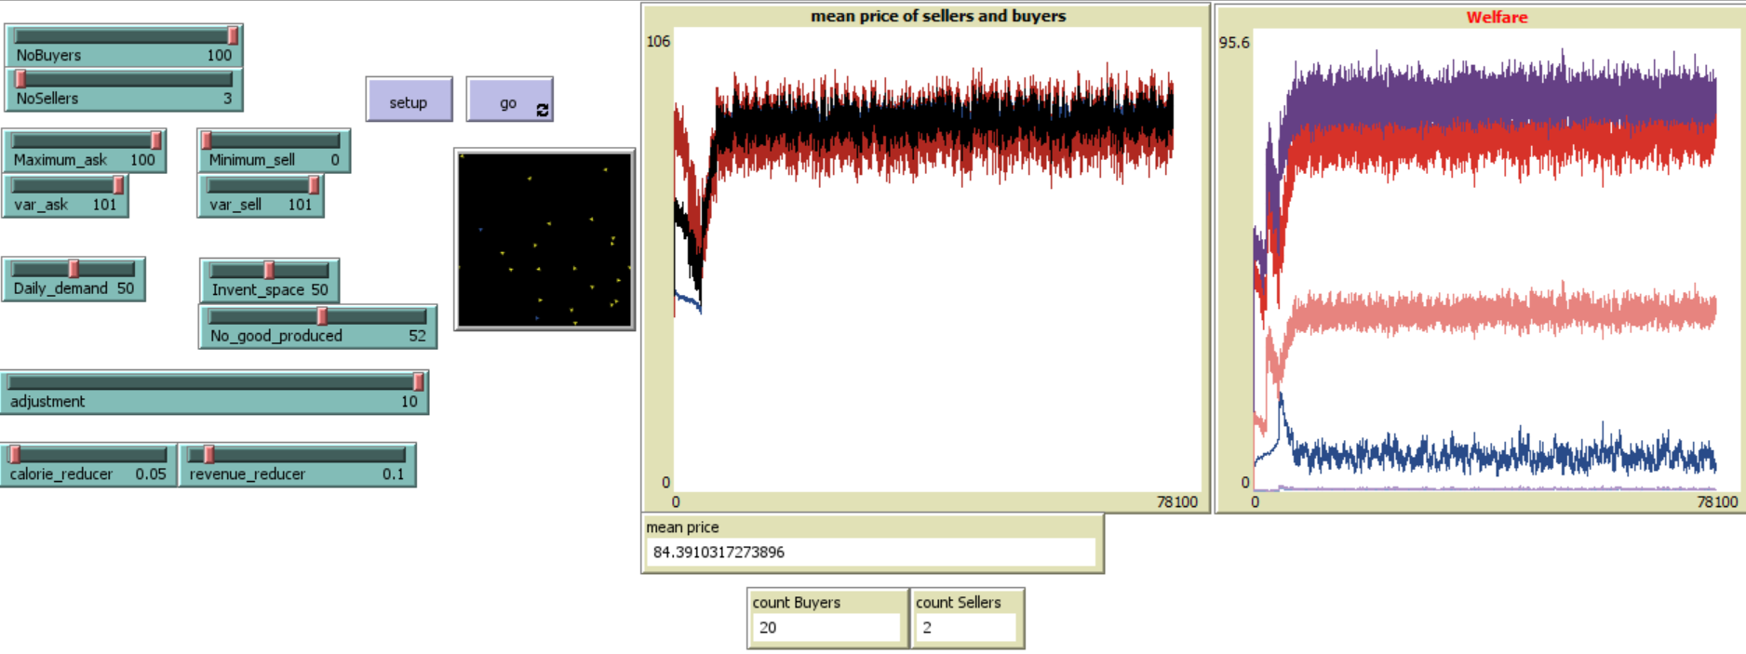Click the NoBuyers slider handle
1746x654 pixels.
233,36
